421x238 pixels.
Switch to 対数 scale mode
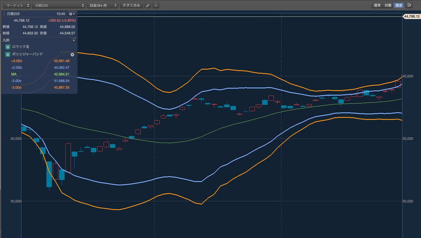(x=388, y=5)
